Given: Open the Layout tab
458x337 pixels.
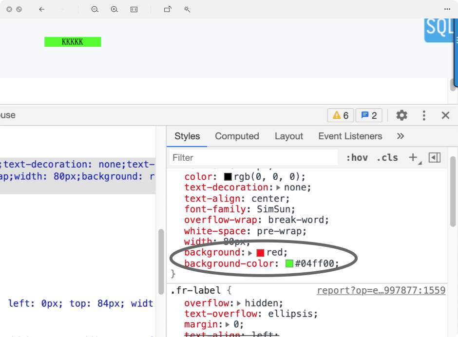Looking at the screenshot, I should click(x=288, y=136).
